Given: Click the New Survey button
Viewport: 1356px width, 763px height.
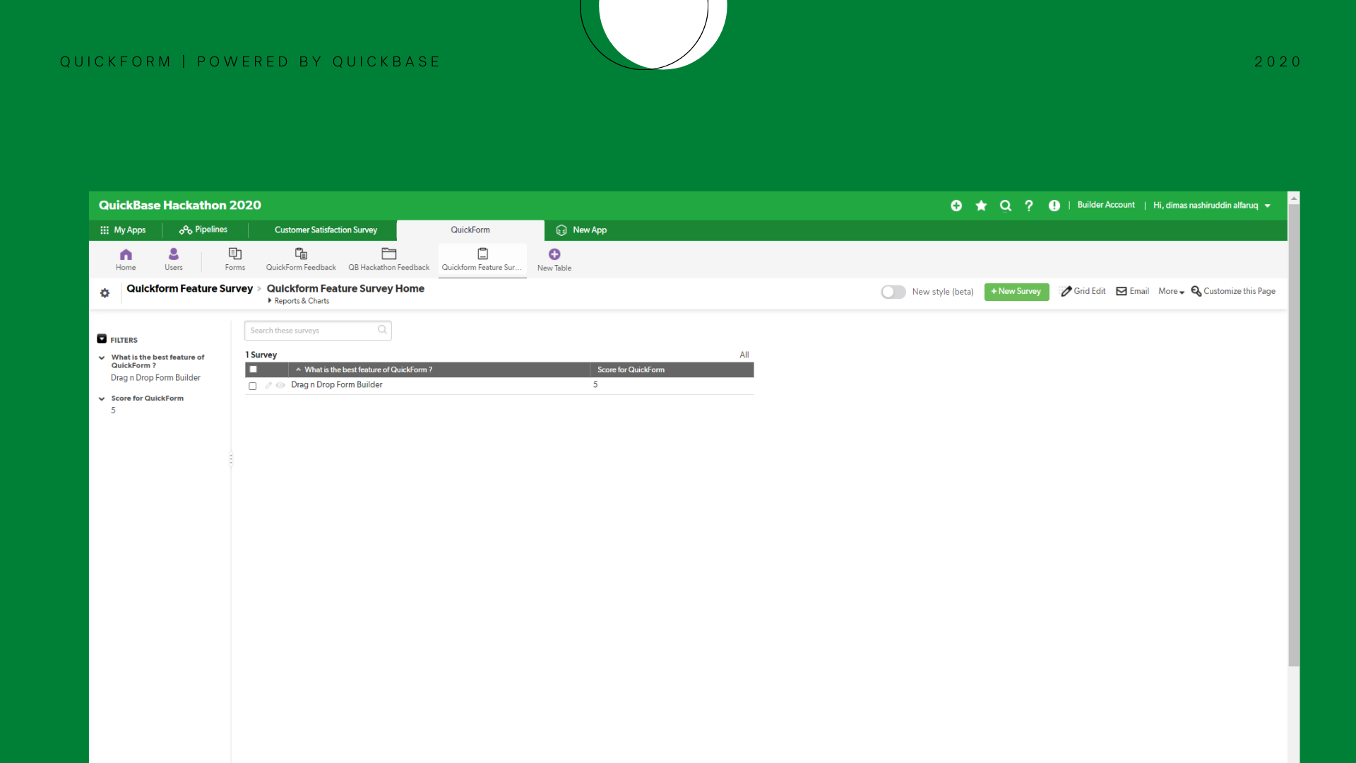Looking at the screenshot, I should click(1016, 292).
